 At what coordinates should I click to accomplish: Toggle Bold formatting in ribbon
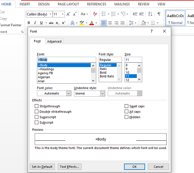click(29, 23)
